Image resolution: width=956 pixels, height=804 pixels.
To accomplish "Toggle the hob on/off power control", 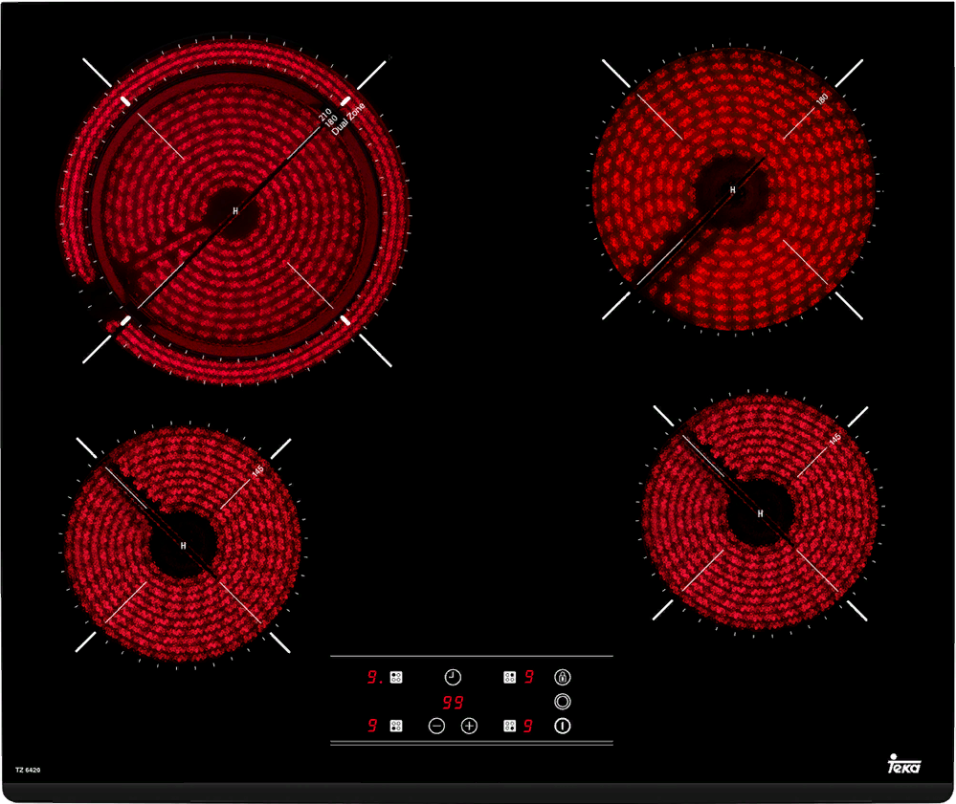I will (563, 726).
